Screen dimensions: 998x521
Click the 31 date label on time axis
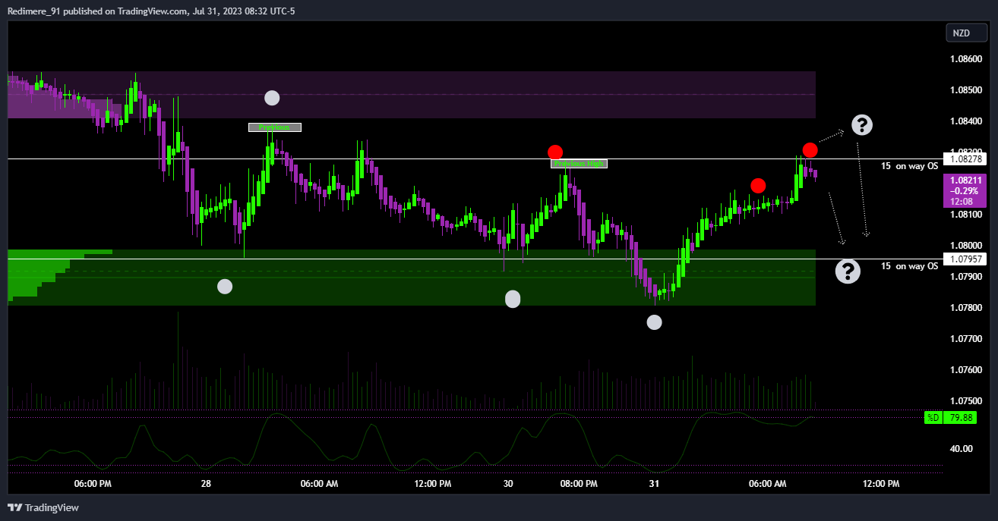coord(654,484)
